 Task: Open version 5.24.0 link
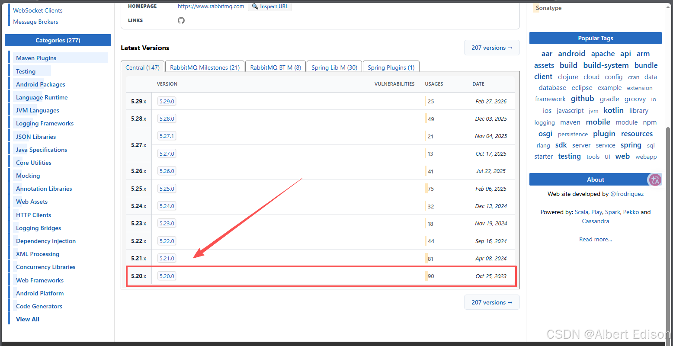click(167, 206)
